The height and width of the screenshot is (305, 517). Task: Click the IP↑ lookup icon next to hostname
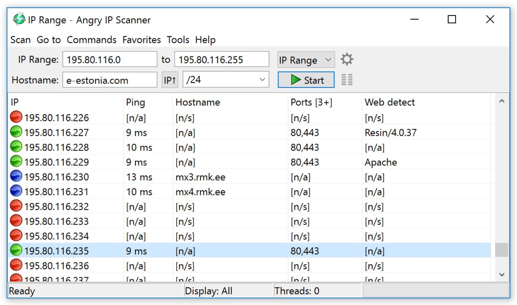(169, 79)
